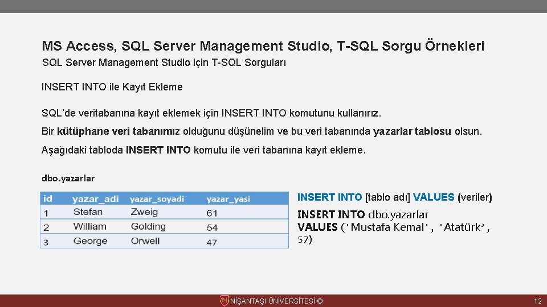Click sentence starting 'SQL'de veritabanına kayıt eklemek'
This screenshot has width=547, height=307.
pyautogui.click(x=211, y=113)
